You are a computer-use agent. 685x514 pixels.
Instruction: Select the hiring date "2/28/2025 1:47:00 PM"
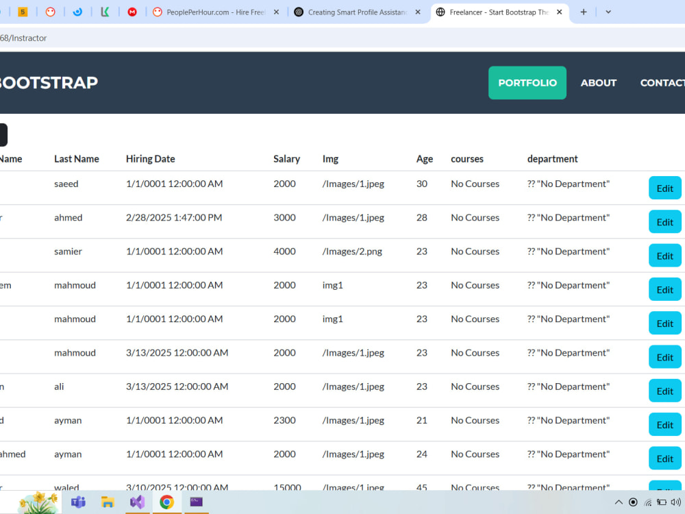coord(174,218)
